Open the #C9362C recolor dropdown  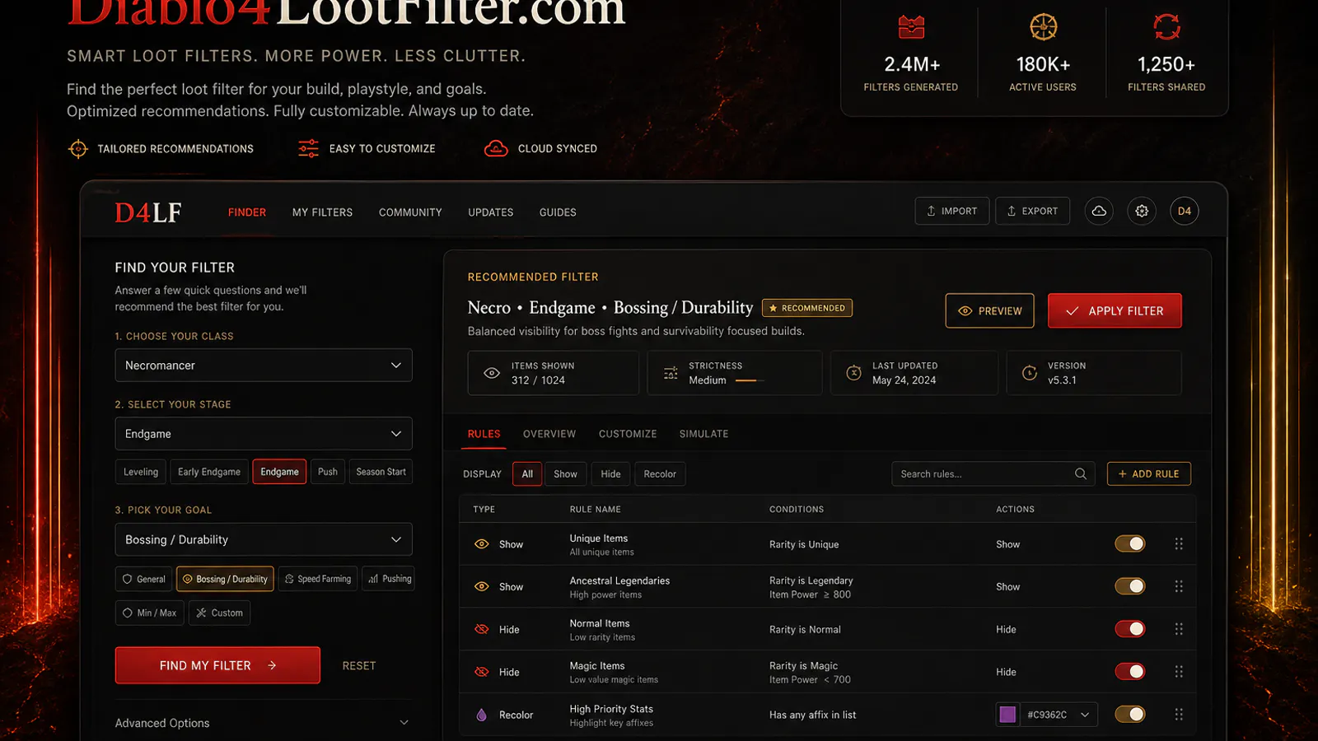1061,715
